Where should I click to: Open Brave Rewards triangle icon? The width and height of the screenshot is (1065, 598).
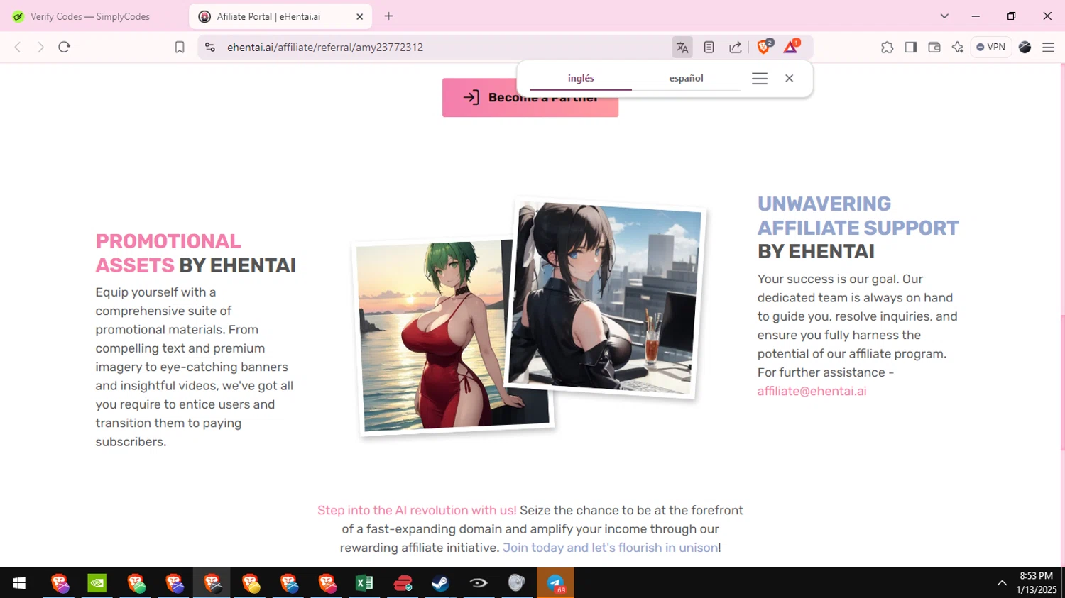791,47
